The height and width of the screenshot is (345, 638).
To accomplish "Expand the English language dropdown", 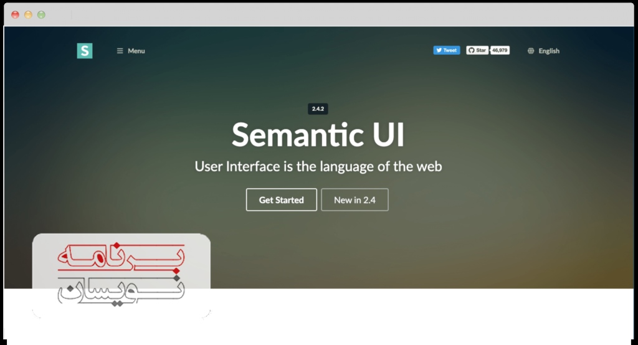I will [x=549, y=51].
